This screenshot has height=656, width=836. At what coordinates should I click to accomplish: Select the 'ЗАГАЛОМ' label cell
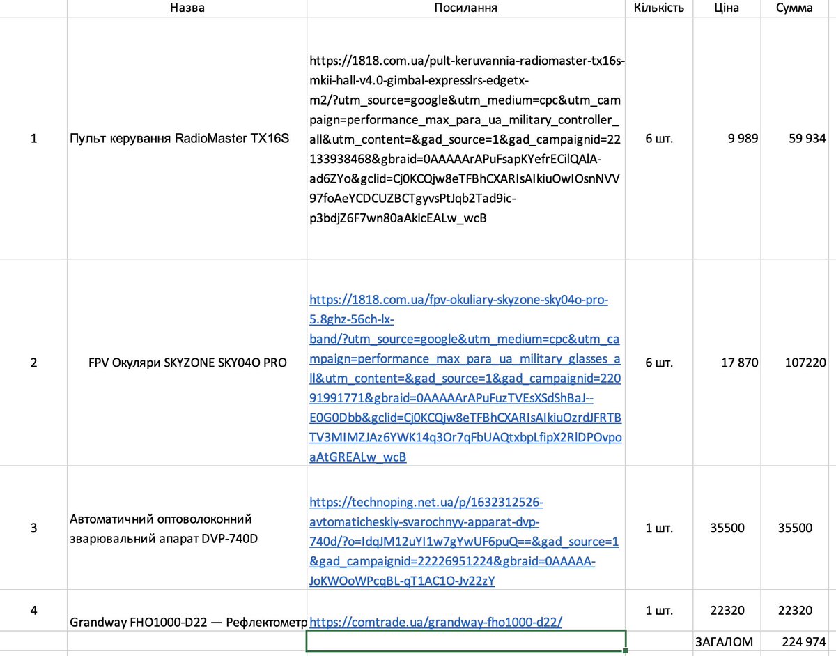pos(727,641)
